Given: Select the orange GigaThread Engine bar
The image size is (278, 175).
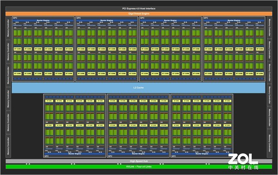Looking at the screenshot, I should [139, 13].
